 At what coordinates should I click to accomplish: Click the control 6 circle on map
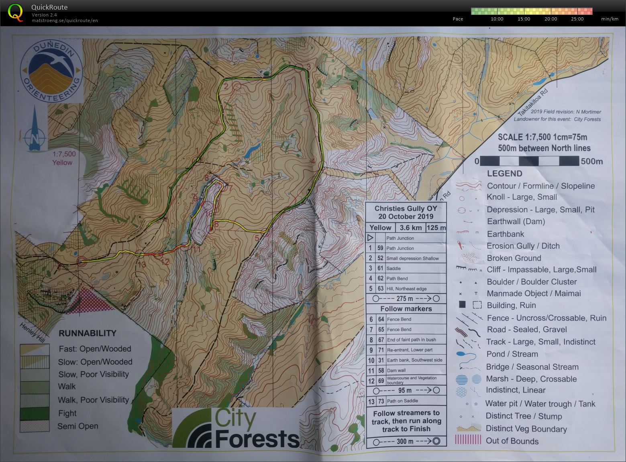(211, 229)
